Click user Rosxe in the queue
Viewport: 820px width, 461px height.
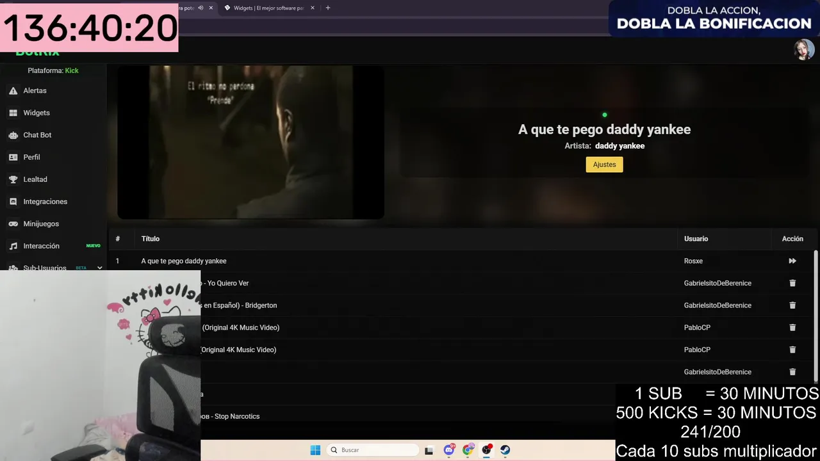[x=693, y=261]
